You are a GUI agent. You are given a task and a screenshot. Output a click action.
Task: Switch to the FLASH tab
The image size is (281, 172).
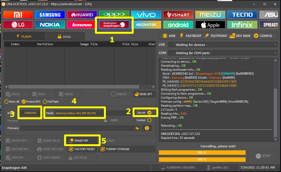click(24, 36)
